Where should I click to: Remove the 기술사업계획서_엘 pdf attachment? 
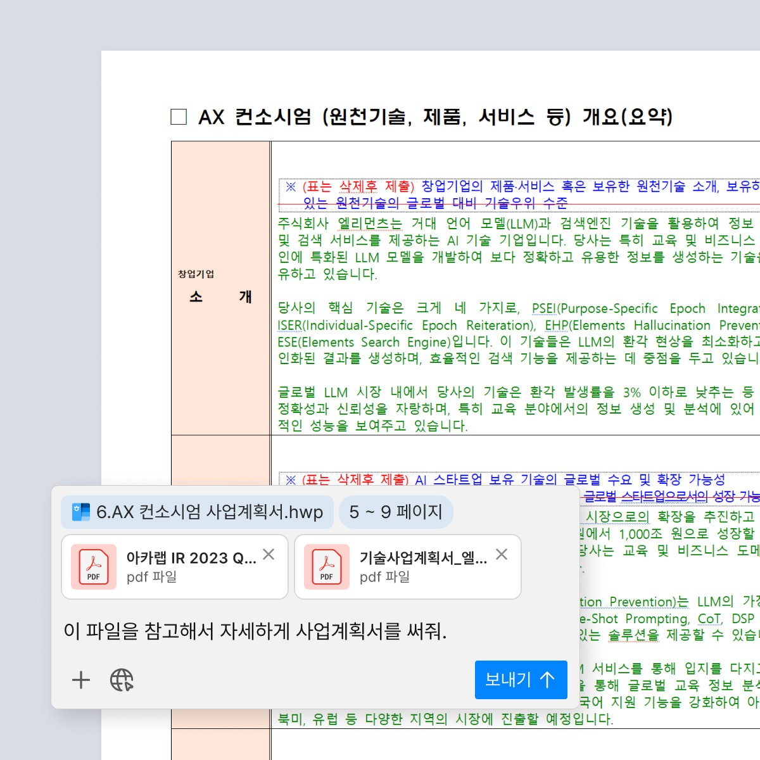coord(502,554)
